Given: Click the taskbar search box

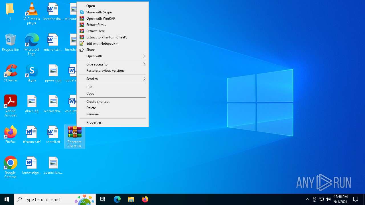Looking at the screenshot, I should click(x=55, y=199).
